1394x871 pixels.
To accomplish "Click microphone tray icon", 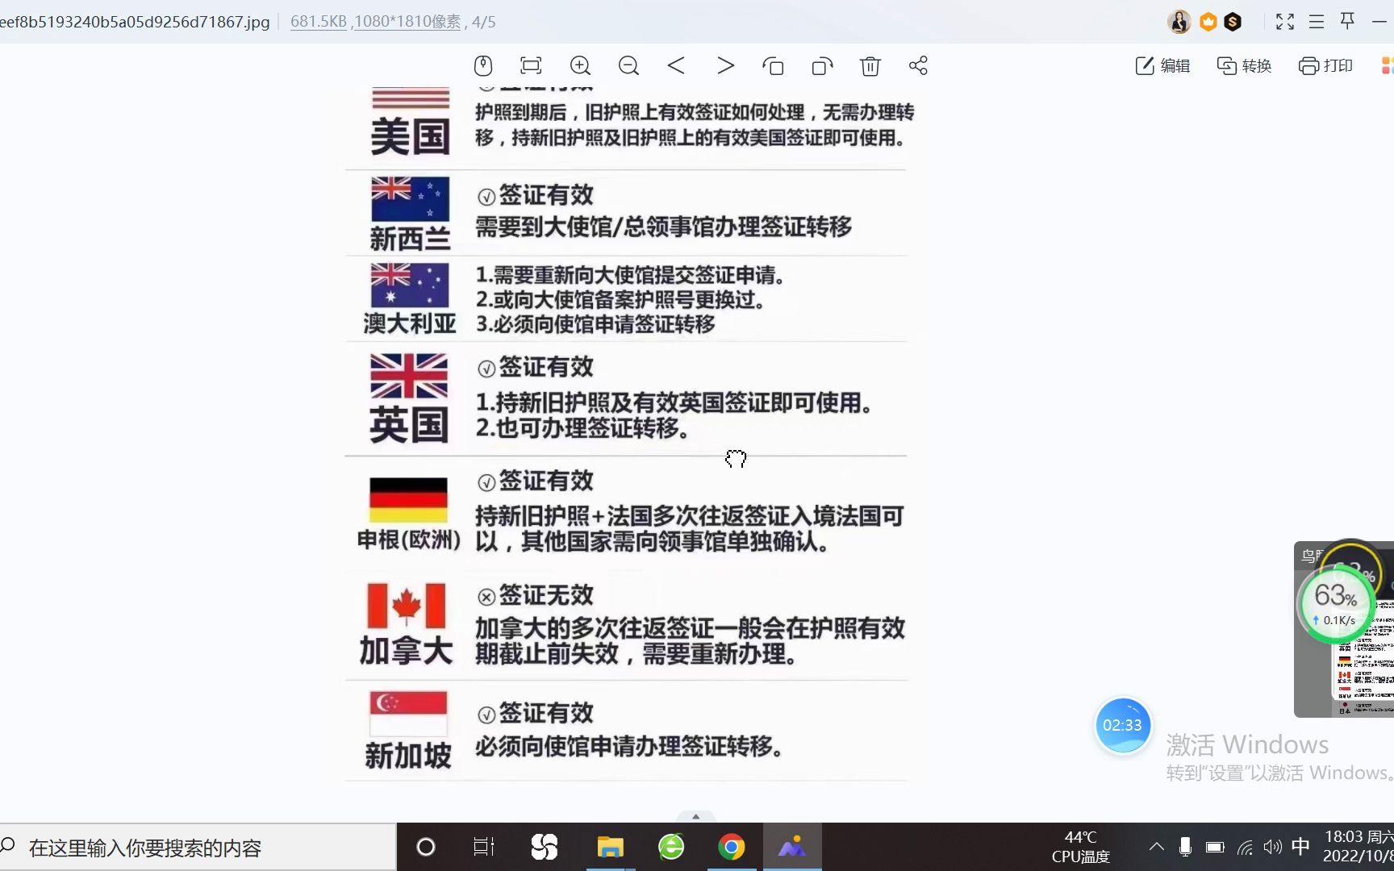I will click(1185, 847).
